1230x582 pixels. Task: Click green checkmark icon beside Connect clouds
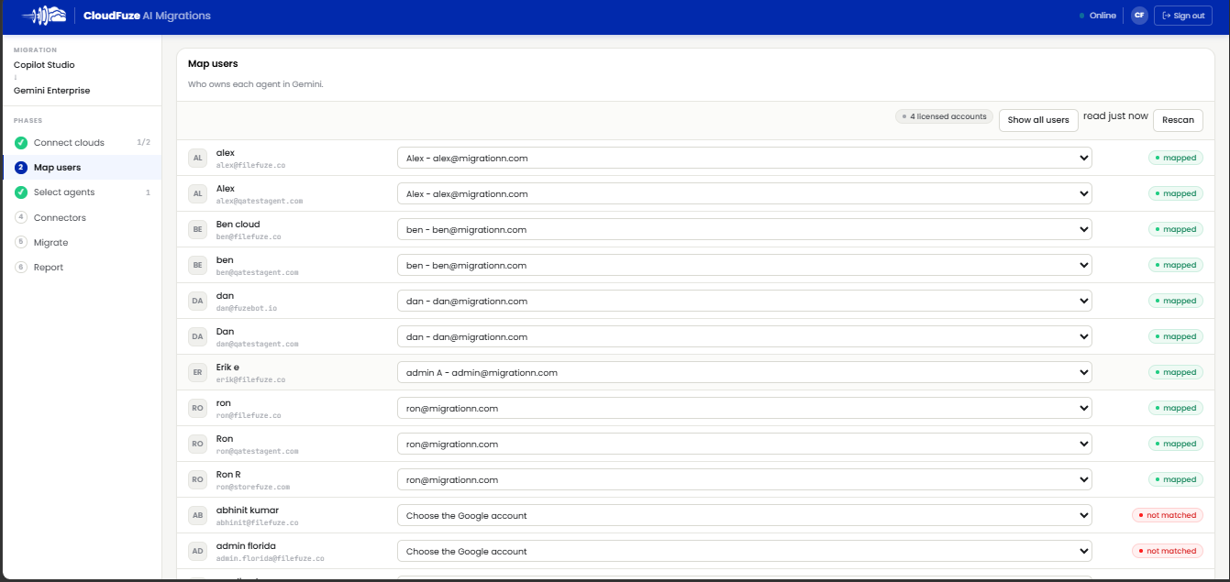[x=21, y=143]
